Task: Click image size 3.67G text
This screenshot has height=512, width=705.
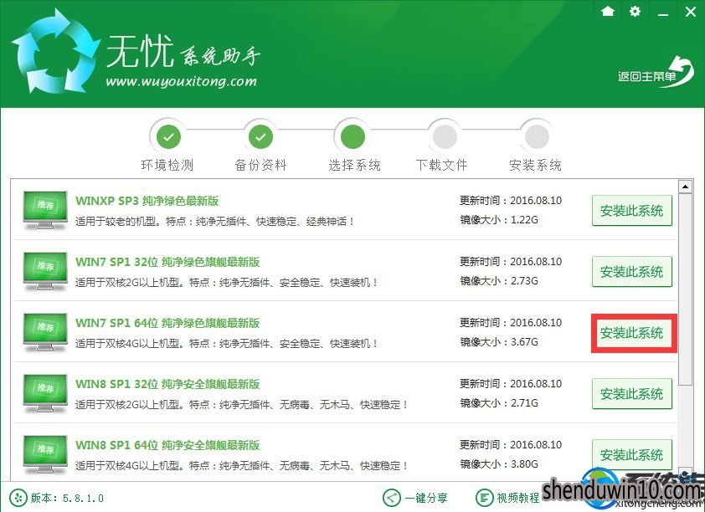Action: click(524, 342)
